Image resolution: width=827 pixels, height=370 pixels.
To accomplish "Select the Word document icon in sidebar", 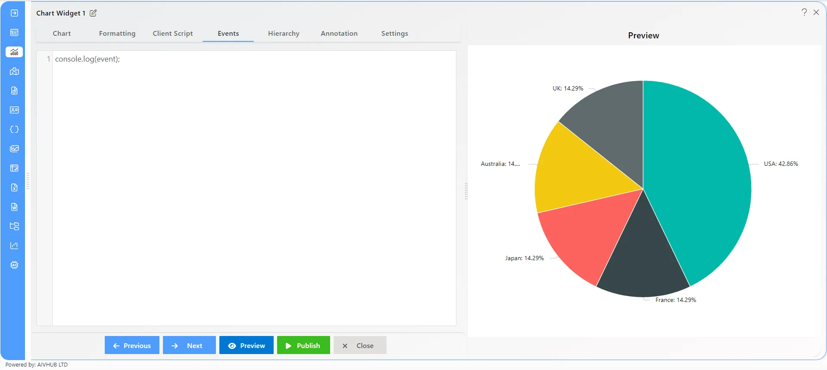I will (x=14, y=207).
